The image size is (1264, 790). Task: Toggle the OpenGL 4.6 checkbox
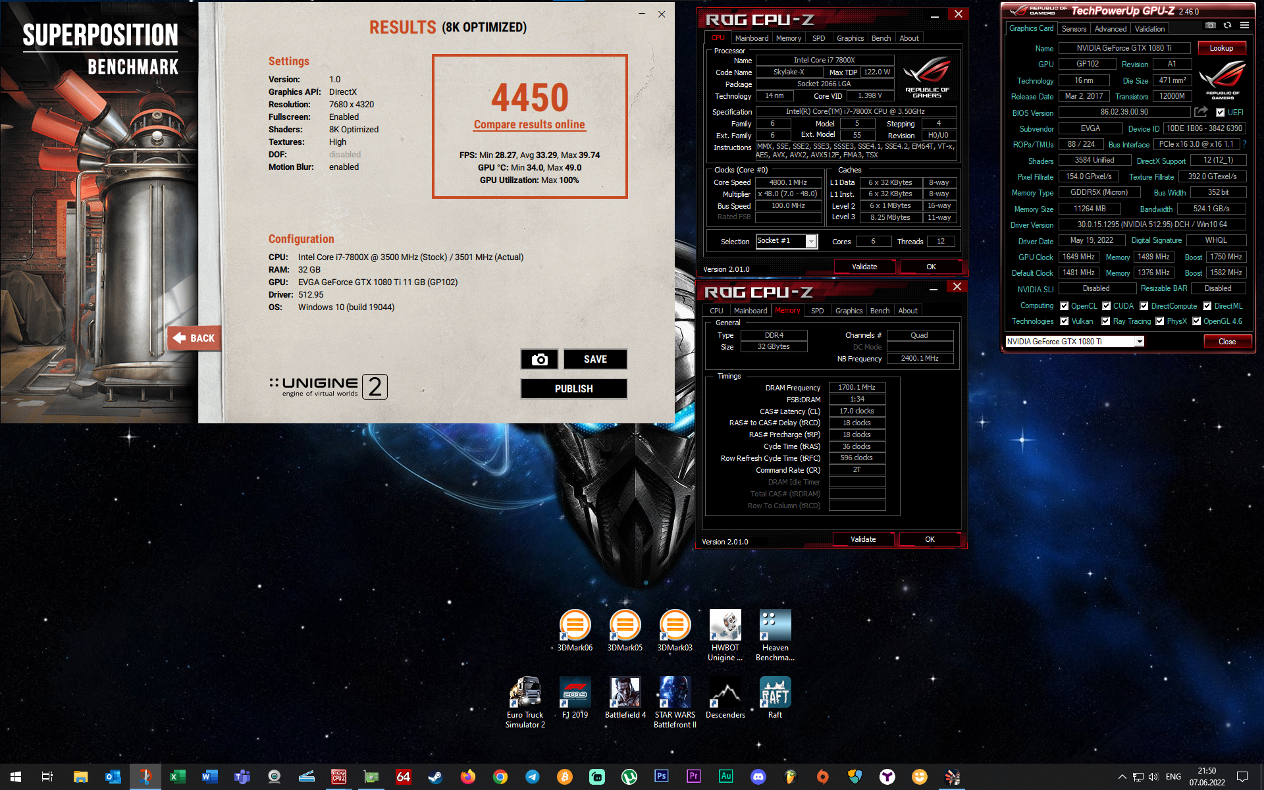(x=1197, y=321)
